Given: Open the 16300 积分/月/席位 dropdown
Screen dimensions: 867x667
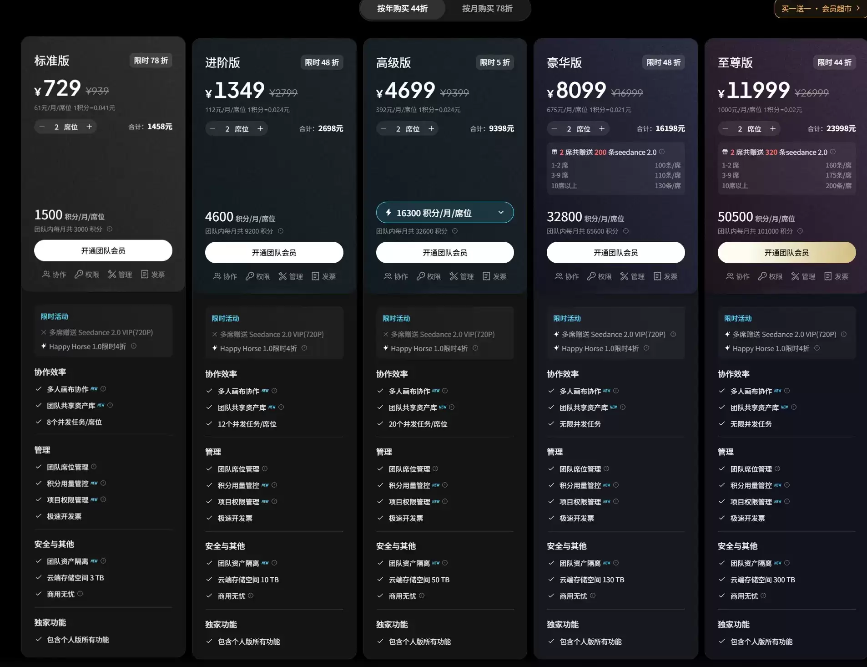Looking at the screenshot, I should tap(445, 213).
